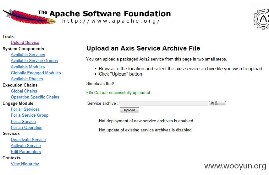Open Operation Specific Chains
The height and width of the screenshot is (175, 269).
point(35,97)
